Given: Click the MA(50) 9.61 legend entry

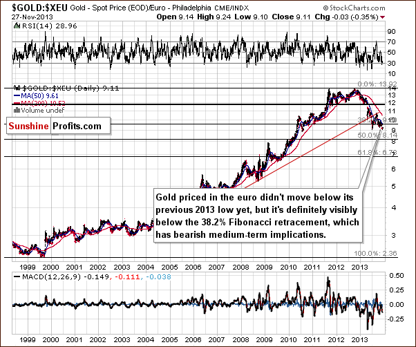Looking at the screenshot, I should [x=37, y=96].
